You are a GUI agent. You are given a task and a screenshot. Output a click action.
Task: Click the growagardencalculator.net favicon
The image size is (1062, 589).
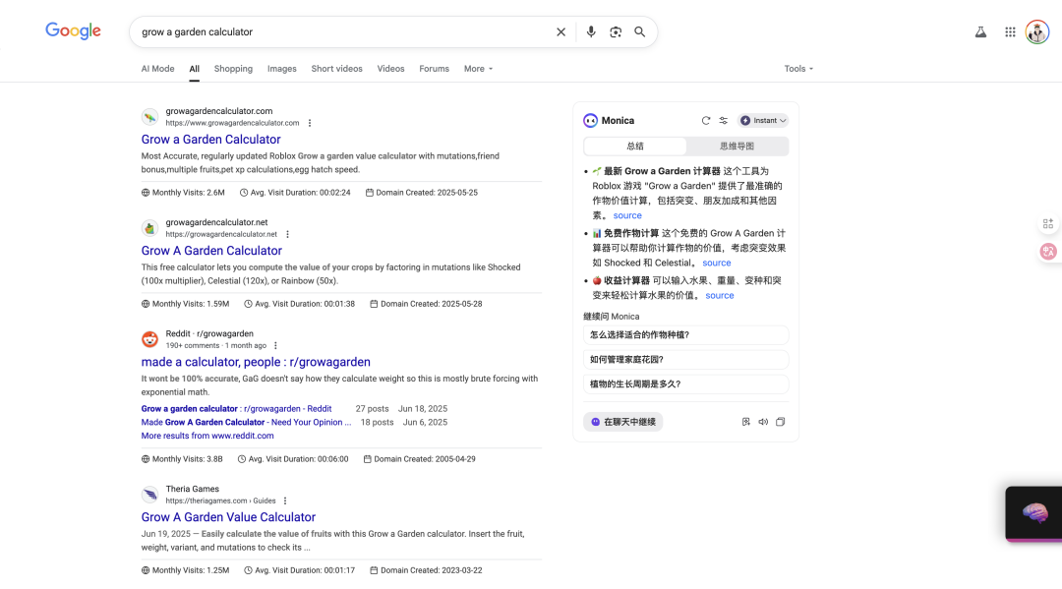pos(149,228)
